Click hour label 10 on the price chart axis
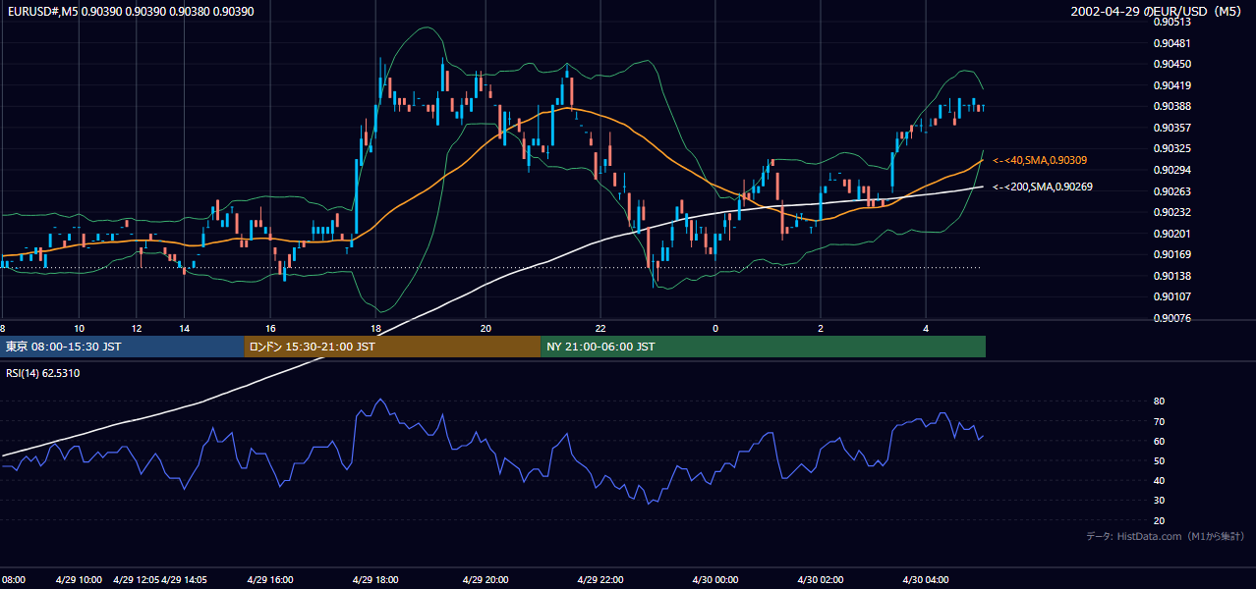This screenshot has width=1256, height=589. point(80,328)
